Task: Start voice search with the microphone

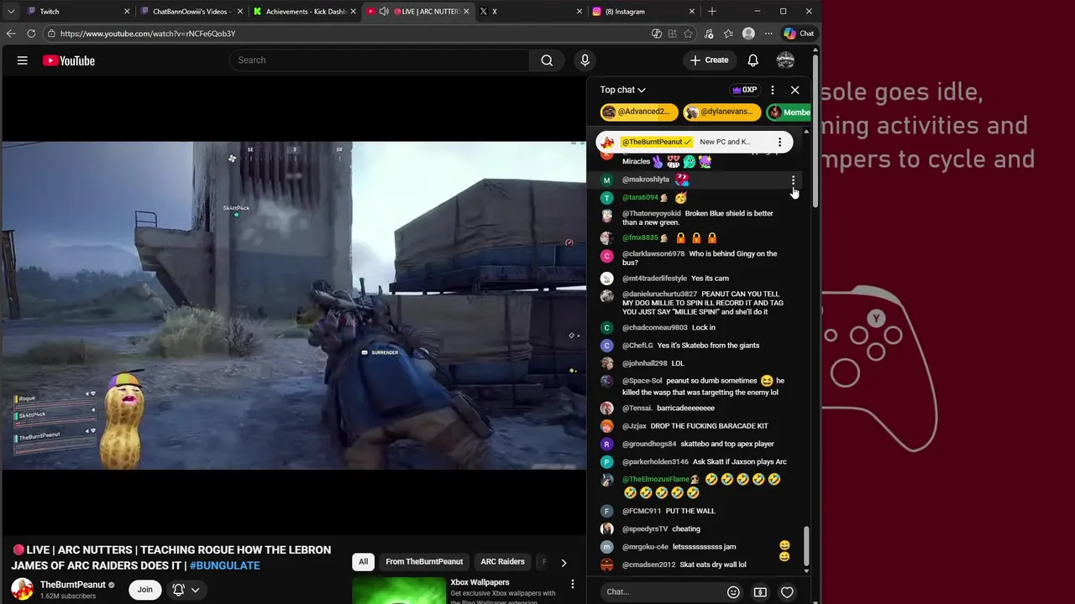Action: tap(585, 60)
